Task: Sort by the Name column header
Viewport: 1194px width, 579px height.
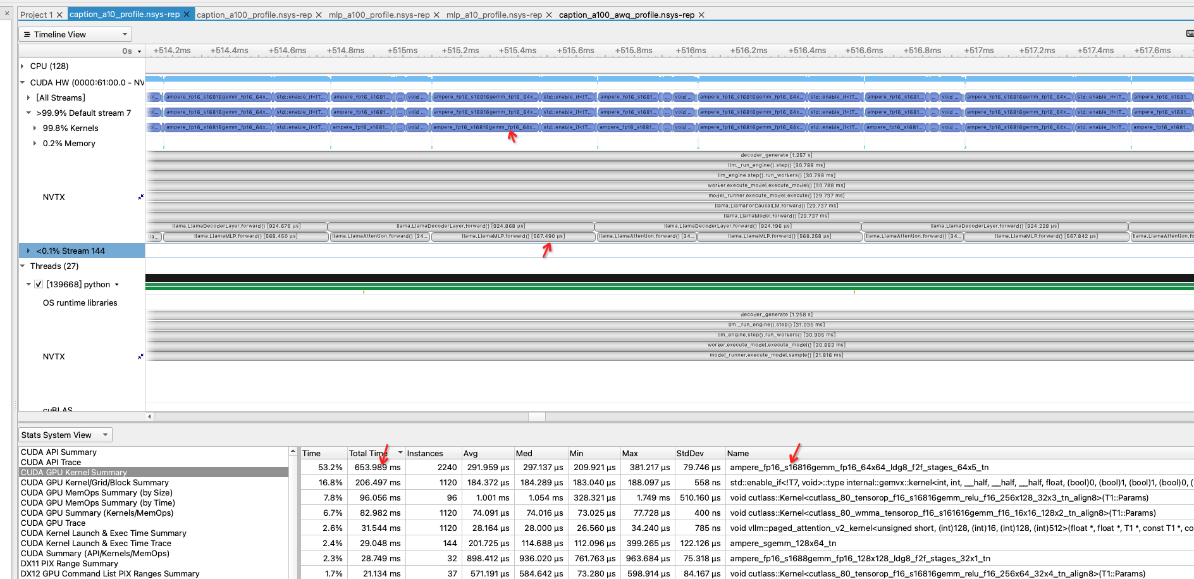Action: click(738, 453)
